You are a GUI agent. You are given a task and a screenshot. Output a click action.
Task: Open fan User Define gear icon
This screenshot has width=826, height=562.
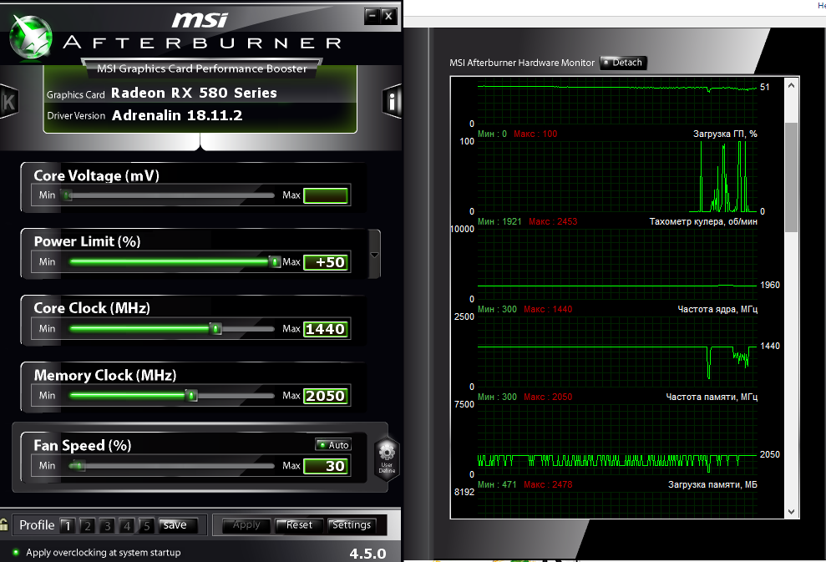(x=387, y=457)
